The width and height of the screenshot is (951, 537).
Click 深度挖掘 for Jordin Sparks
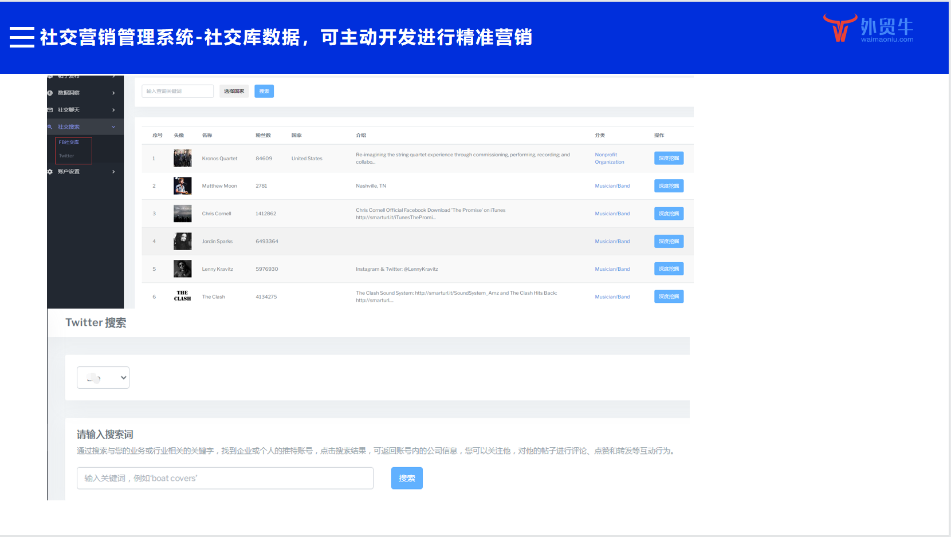(669, 242)
